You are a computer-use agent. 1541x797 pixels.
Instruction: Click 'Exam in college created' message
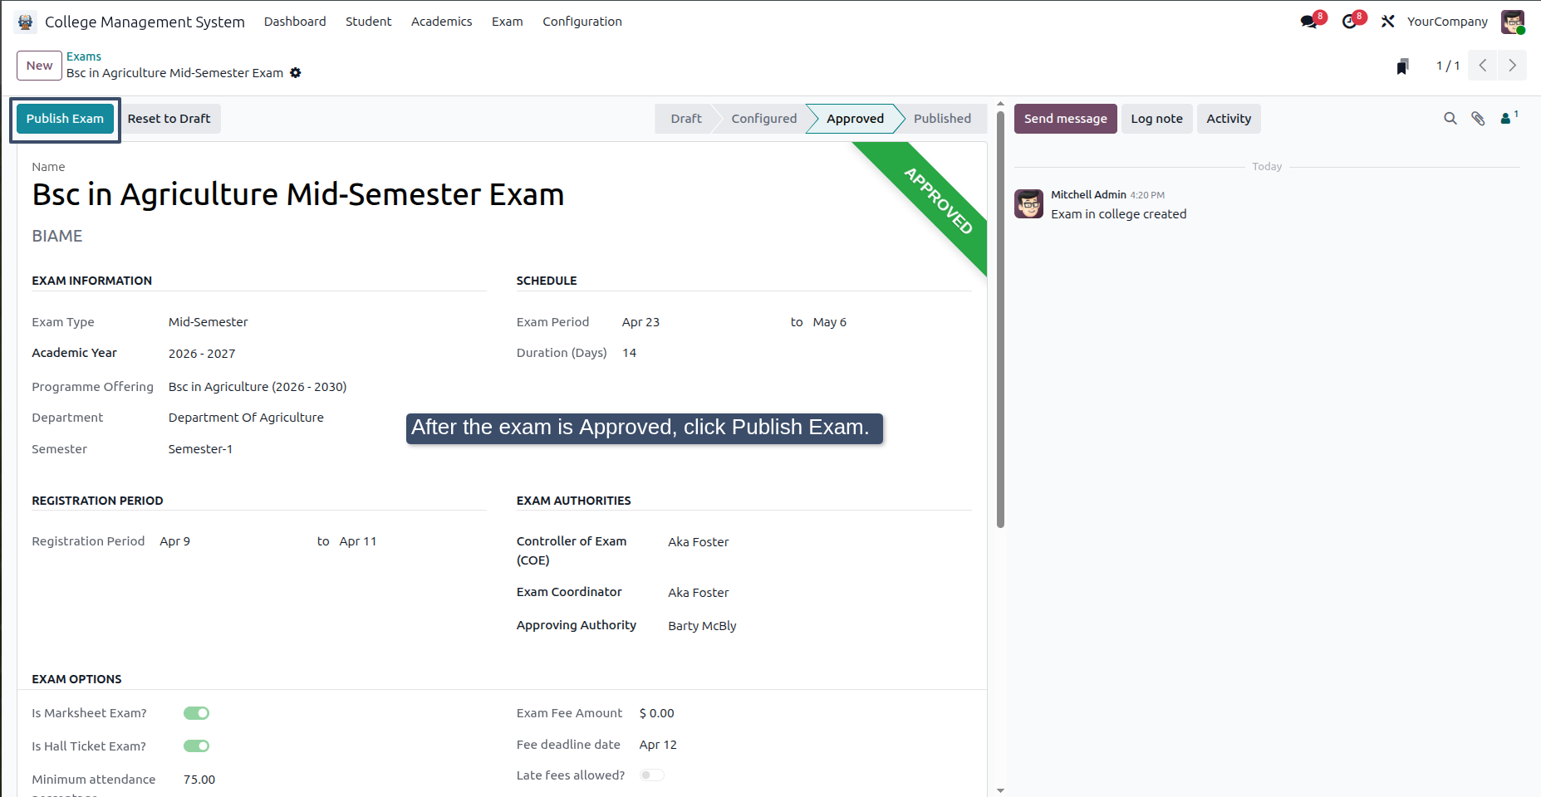point(1118,214)
